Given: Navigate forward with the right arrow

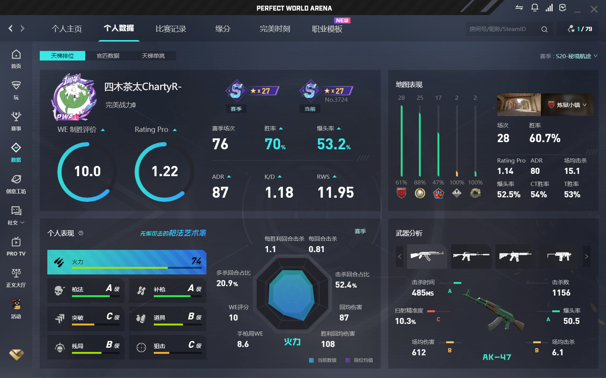Looking at the screenshot, I should [x=23, y=28].
